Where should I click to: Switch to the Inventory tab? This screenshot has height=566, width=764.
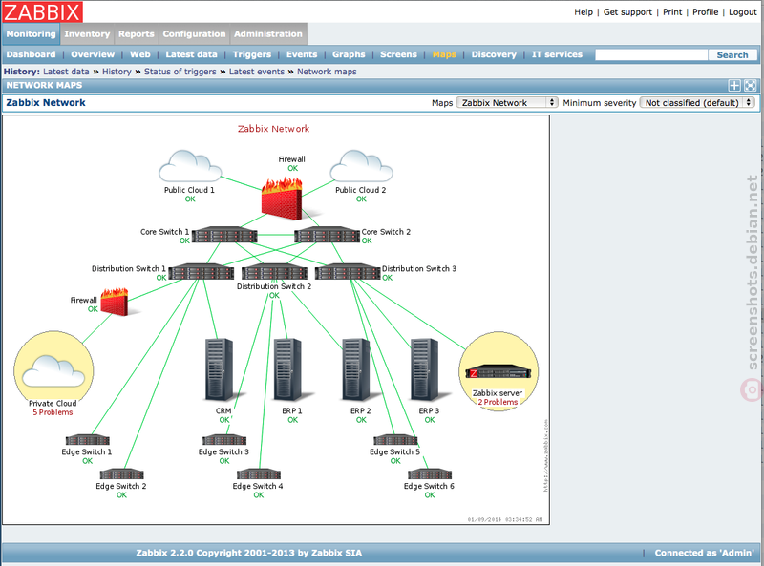click(x=87, y=34)
